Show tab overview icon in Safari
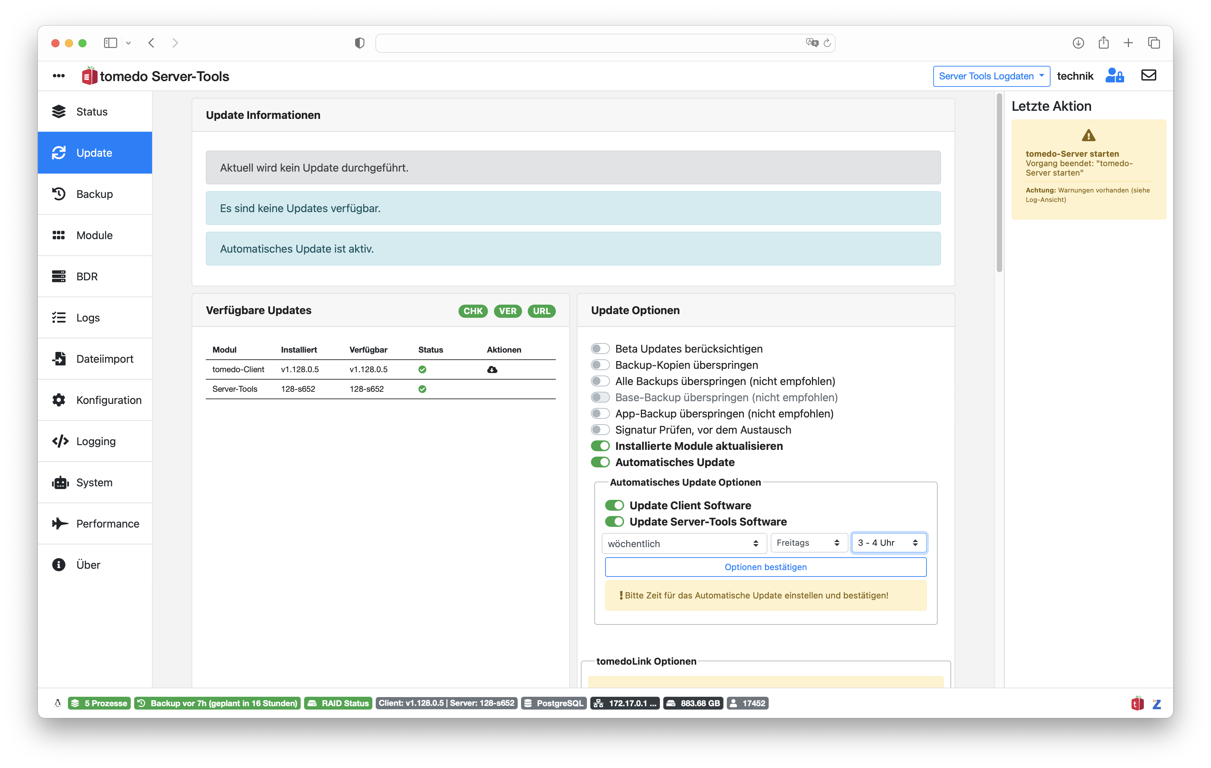The height and width of the screenshot is (768, 1211). (x=1154, y=43)
